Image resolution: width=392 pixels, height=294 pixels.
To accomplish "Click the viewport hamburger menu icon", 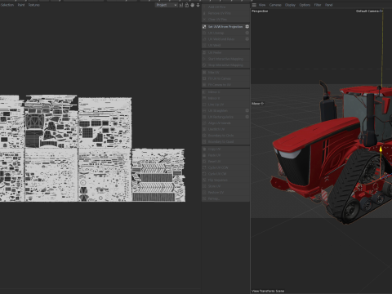I will [x=254, y=5].
